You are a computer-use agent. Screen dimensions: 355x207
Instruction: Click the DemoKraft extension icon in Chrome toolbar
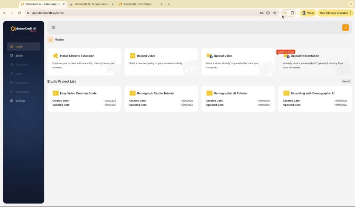coord(285,13)
